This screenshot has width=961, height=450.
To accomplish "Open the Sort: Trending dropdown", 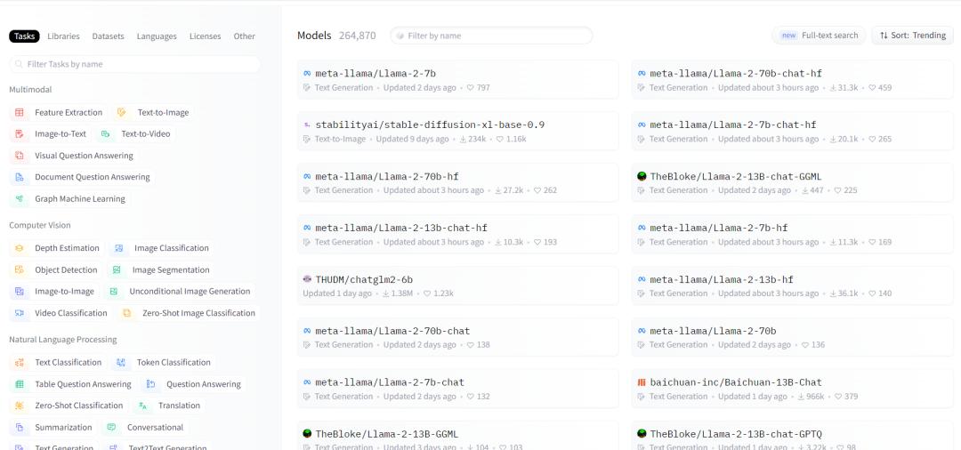I will pos(913,36).
